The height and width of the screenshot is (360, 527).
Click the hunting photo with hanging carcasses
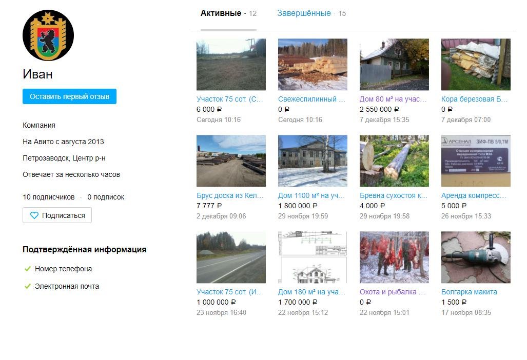tap(394, 257)
